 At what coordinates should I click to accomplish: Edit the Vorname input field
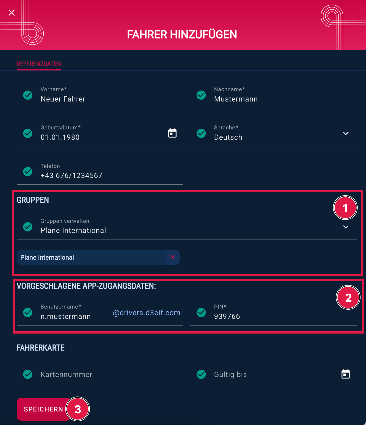coord(109,99)
